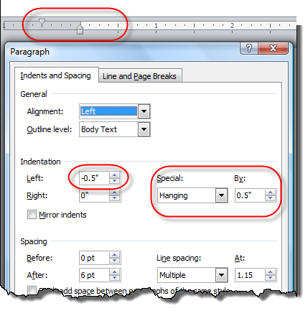Open the dialog Help question mark button
The image size is (308, 316).
pyautogui.click(x=248, y=48)
